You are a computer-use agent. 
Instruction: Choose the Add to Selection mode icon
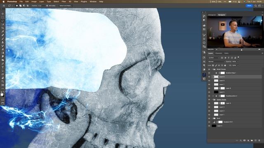coord(20,5)
